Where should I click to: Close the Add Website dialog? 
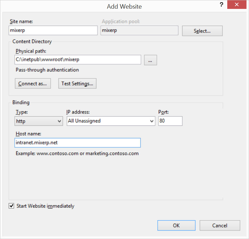click(x=237, y=5)
